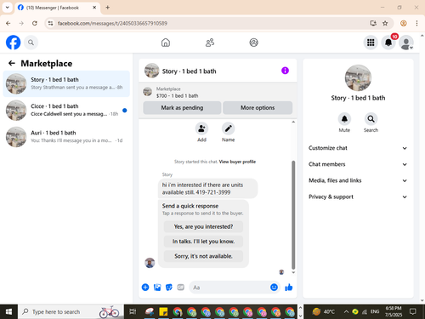Click the purple conversation info icon
Image resolution: width=425 pixels, height=319 pixels.
[x=285, y=71]
